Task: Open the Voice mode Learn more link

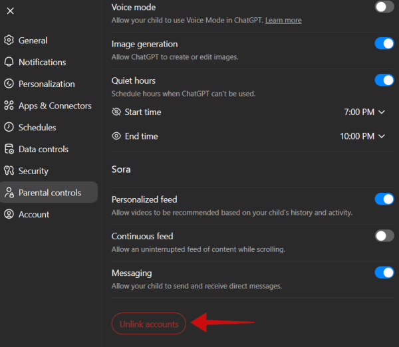Action: tap(283, 21)
